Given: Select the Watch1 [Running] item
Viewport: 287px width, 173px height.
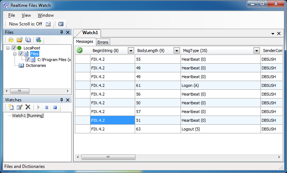Looking at the screenshot, I should pos(28,116).
